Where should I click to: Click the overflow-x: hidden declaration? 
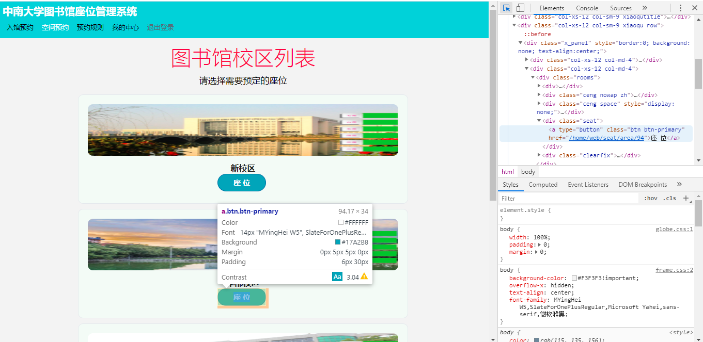coord(541,285)
